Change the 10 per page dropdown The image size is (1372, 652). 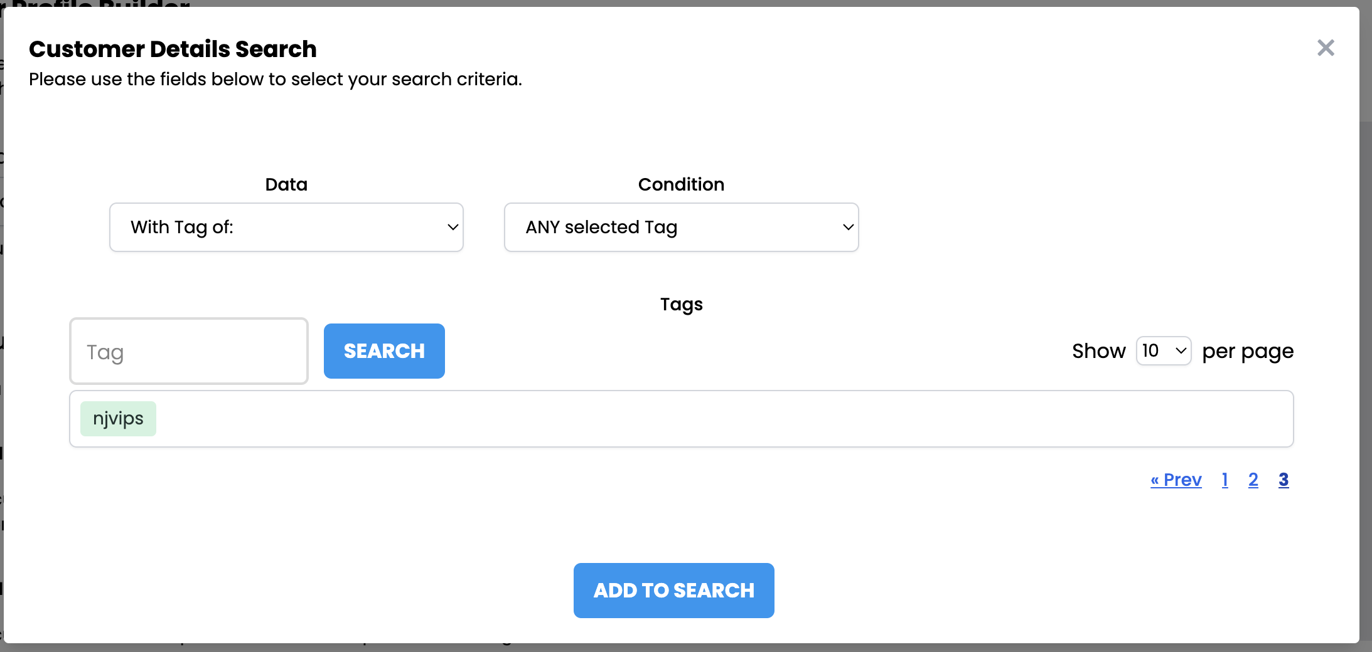point(1163,350)
